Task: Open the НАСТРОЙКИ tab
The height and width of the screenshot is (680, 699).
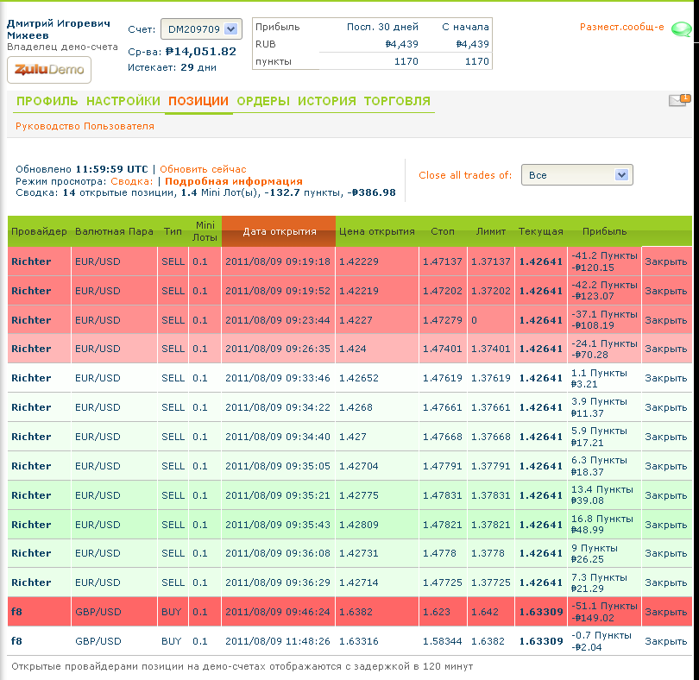Action: pos(123,101)
